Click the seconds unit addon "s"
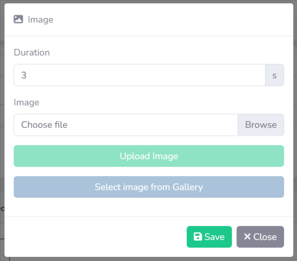Screen dimensions: 297x261 point(275,75)
